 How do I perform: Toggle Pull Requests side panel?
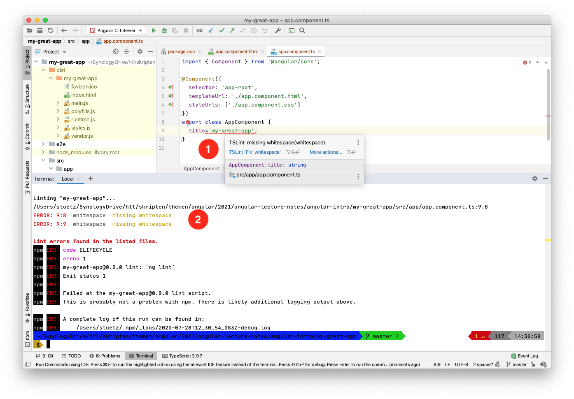[28, 177]
